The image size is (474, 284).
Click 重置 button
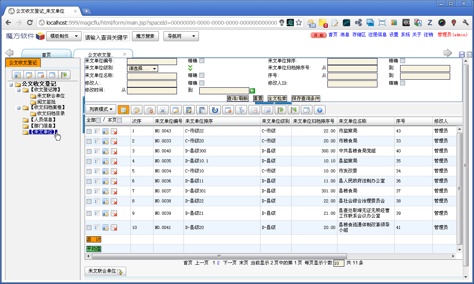pos(258,99)
